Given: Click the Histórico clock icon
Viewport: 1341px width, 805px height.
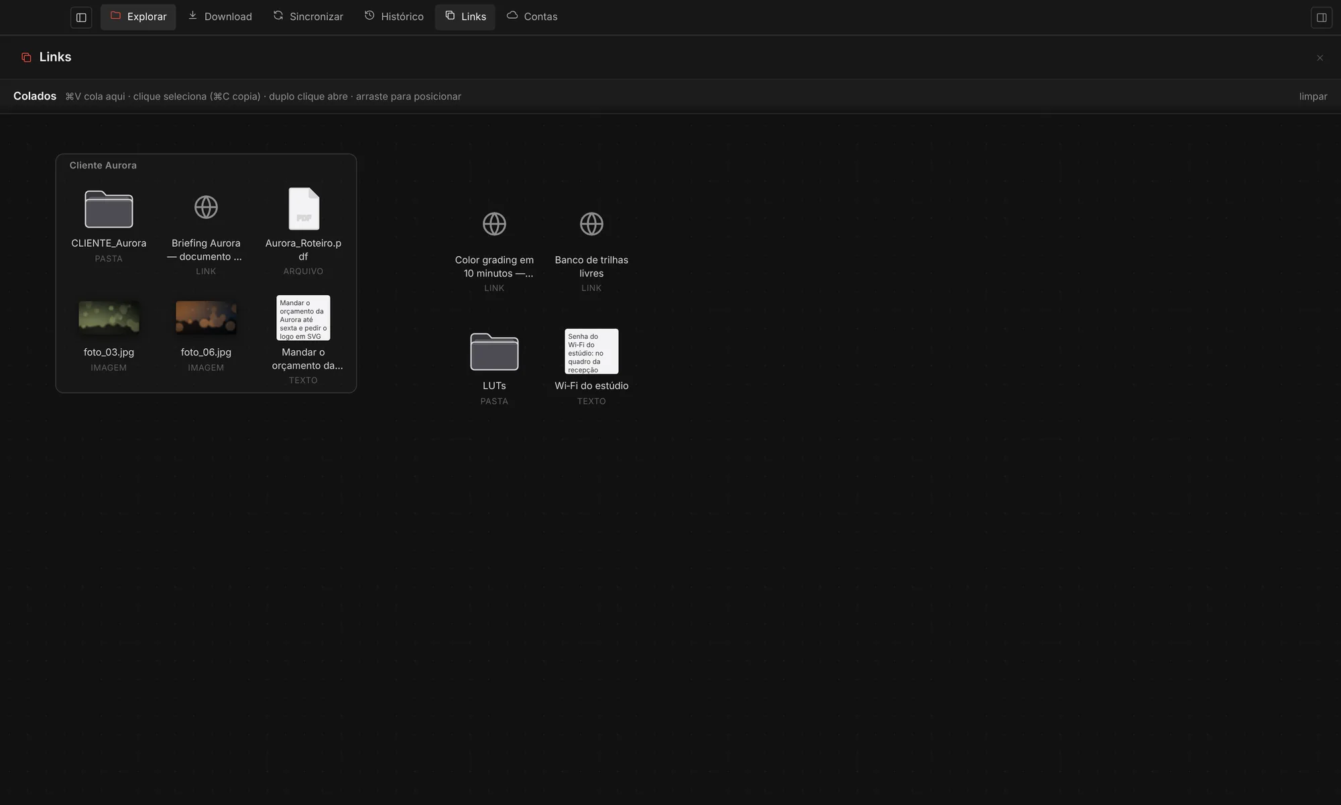Looking at the screenshot, I should coord(369,15).
